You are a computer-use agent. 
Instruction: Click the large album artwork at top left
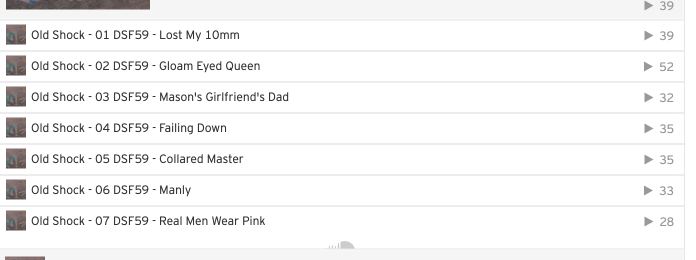pos(78,4)
